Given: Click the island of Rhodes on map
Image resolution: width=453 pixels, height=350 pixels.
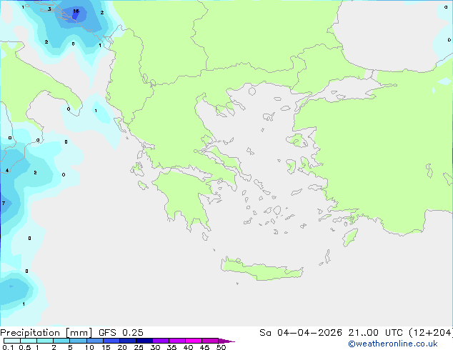Looking at the screenshot, I should click(350, 237).
